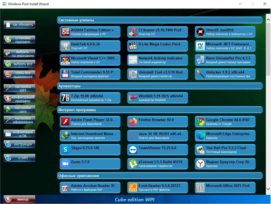Viewport: 271px width, 204px height.
Task: Select 'The Bat! Pro 9.2.2 Final' label
Action: pos(226,148)
